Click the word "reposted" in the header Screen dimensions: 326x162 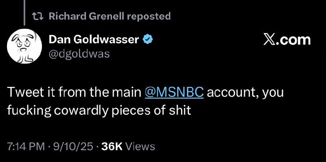coord(149,16)
